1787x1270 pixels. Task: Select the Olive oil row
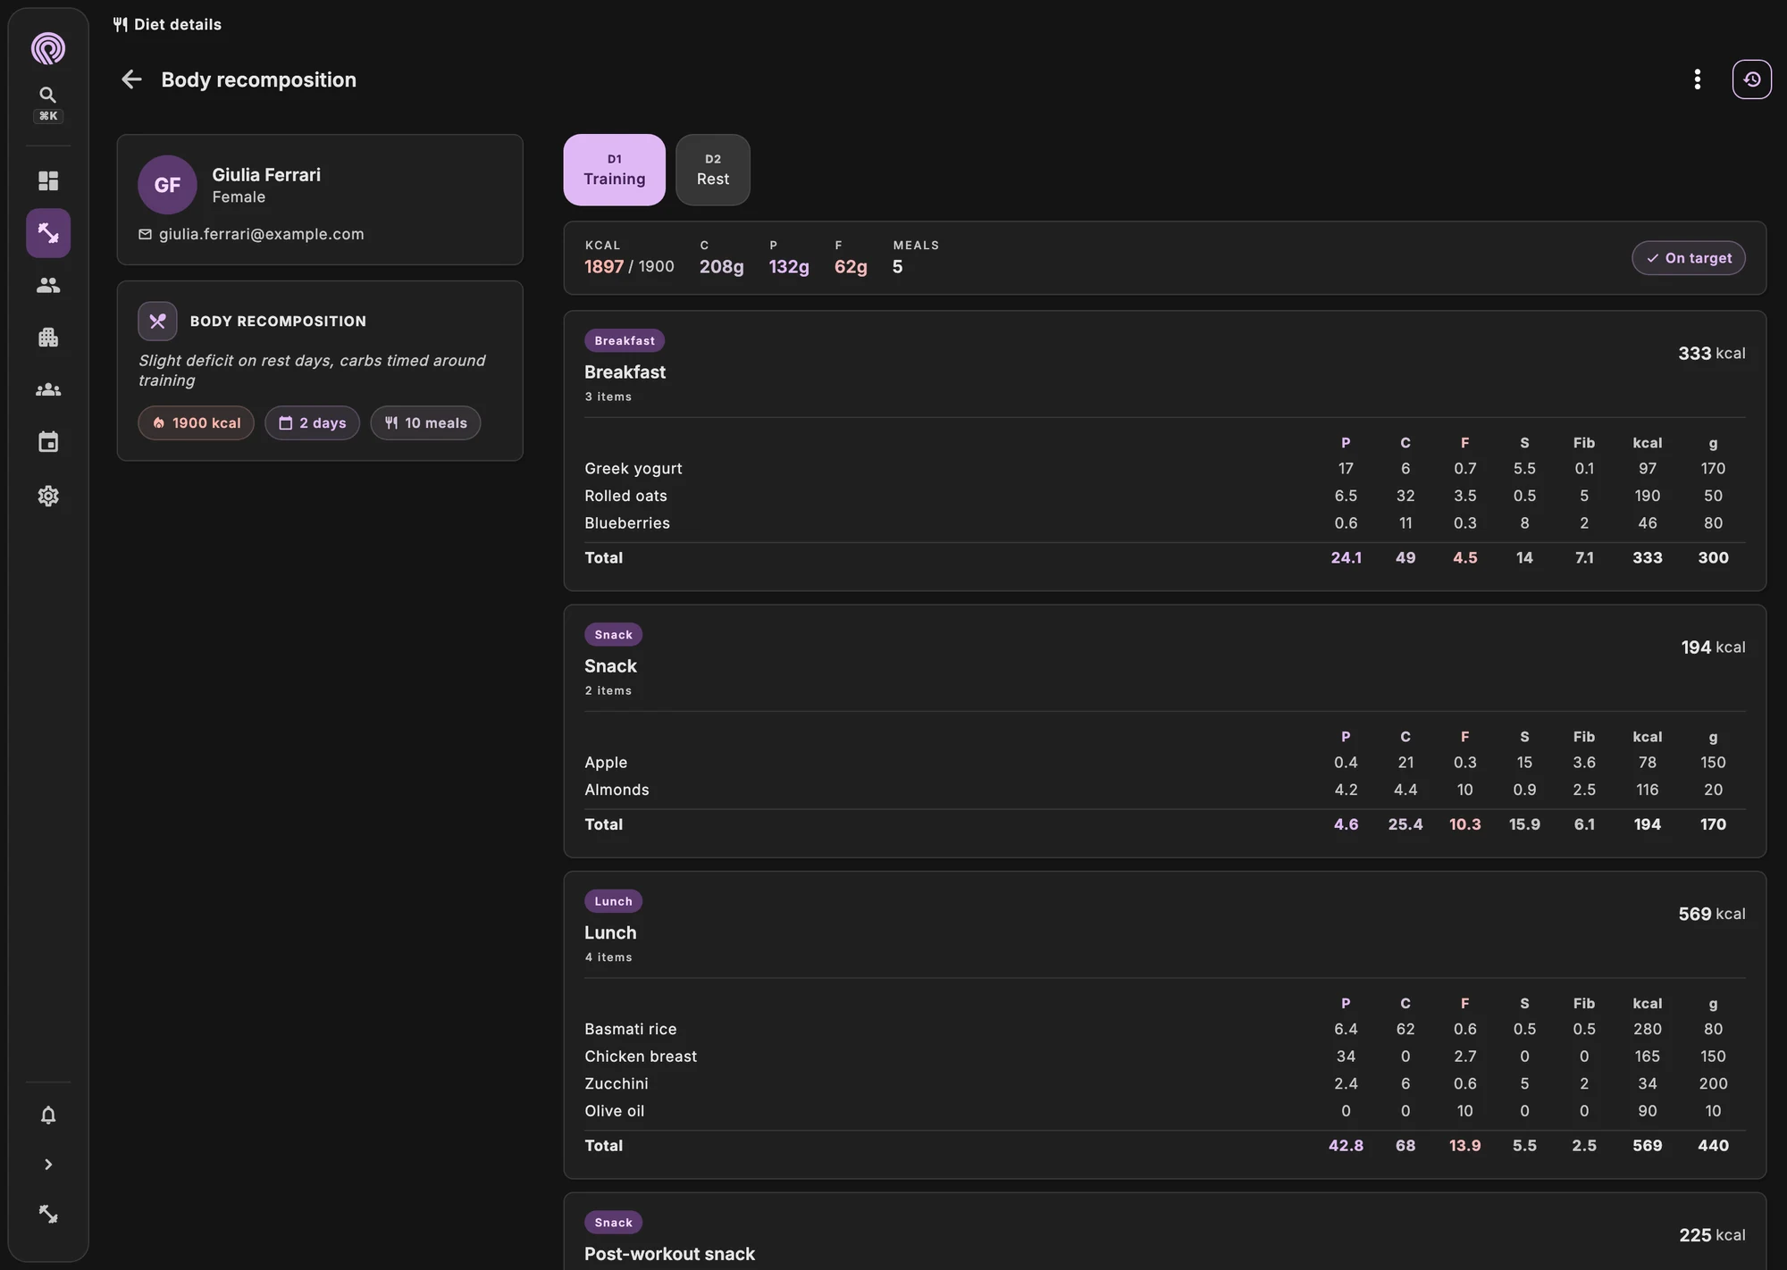coord(1164,1111)
